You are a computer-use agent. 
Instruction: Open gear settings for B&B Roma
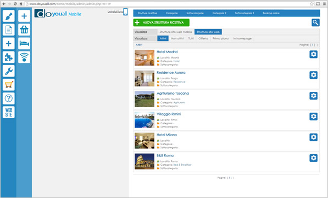point(313,158)
